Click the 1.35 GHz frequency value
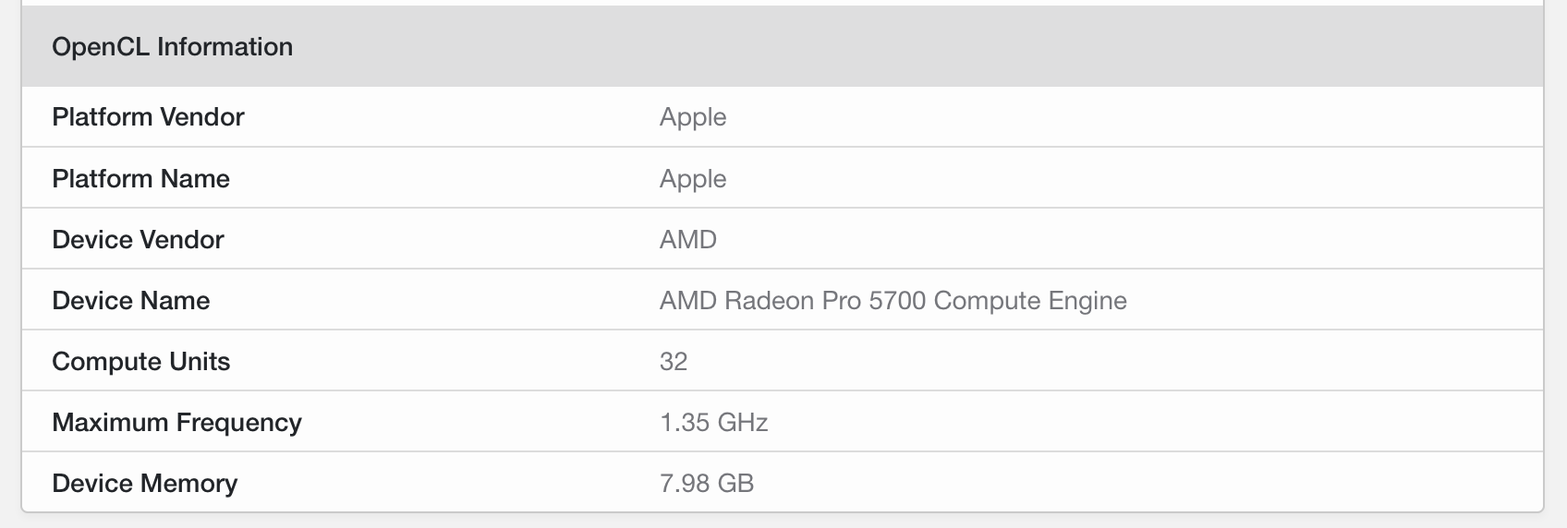The image size is (1567, 528). click(x=714, y=423)
